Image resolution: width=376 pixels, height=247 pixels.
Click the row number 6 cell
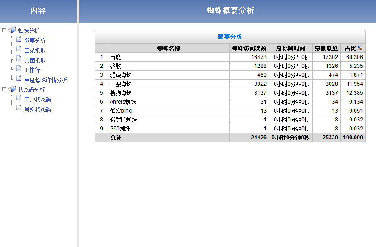click(x=101, y=102)
